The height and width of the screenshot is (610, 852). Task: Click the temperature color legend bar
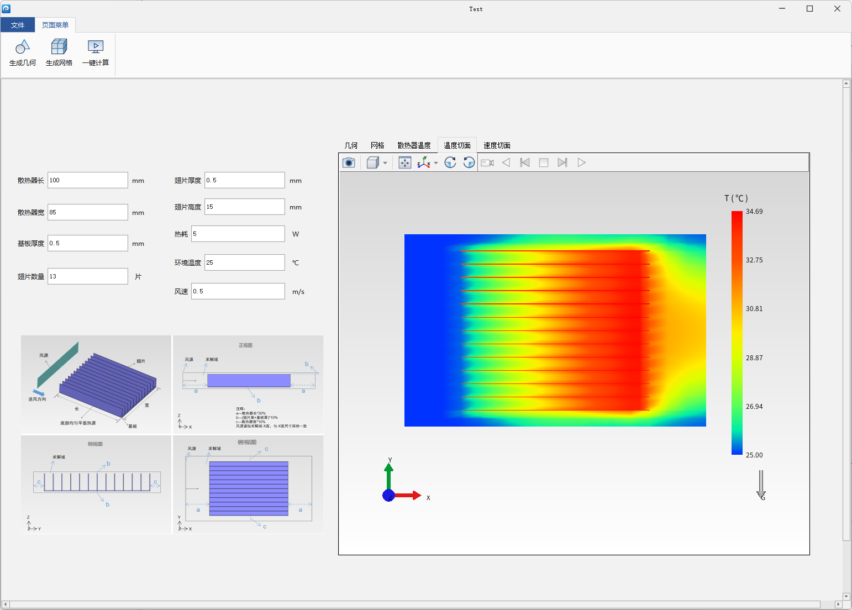coord(737,333)
